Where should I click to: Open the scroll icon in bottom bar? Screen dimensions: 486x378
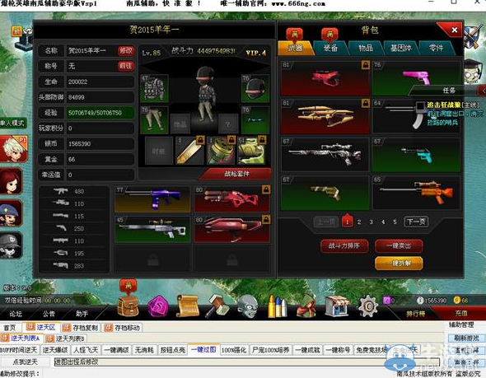[187, 306]
